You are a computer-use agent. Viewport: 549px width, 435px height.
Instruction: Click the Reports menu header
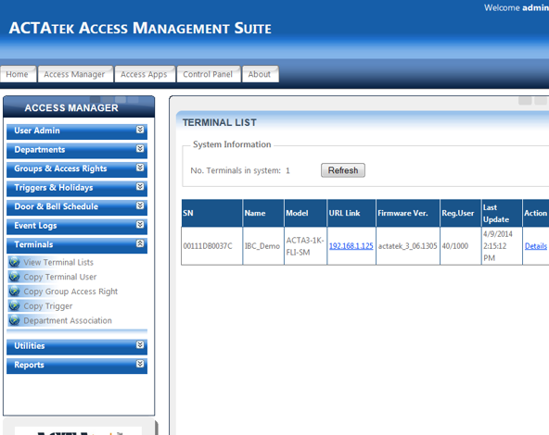pyautogui.click(x=77, y=366)
